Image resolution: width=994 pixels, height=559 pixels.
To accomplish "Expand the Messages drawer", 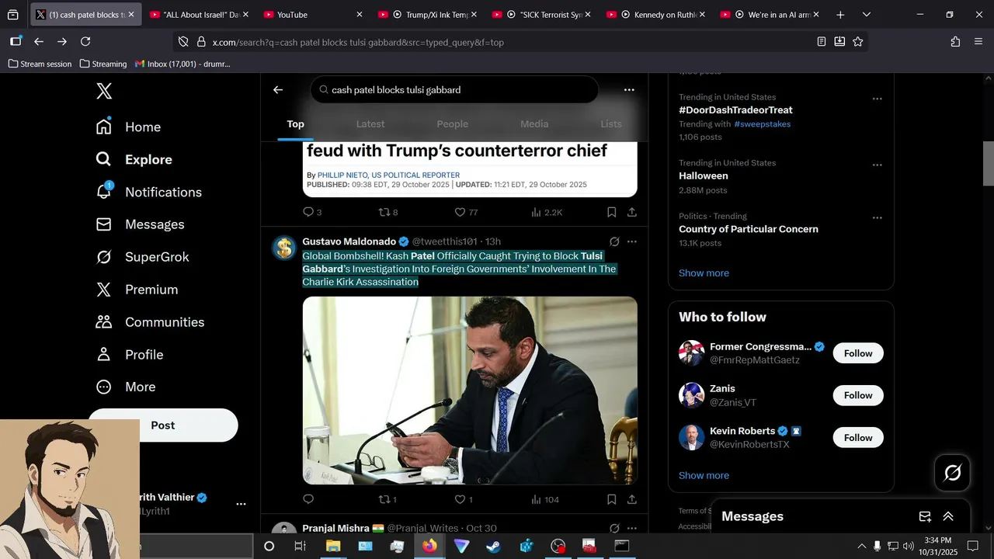I will (948, 516).
